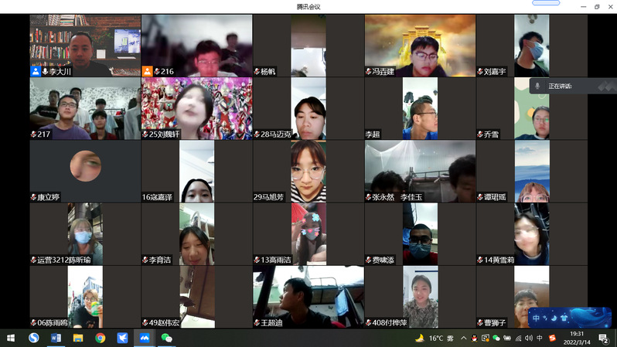Select the 25刘魏轩 video tile
The image size is (617, 347).
pyautogui.click(x=196, y=108)
